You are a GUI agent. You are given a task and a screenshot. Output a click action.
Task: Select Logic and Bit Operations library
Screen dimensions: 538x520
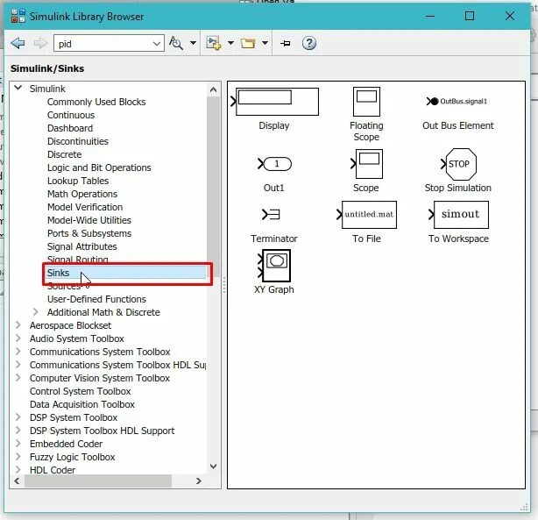(x=99, y=167)
